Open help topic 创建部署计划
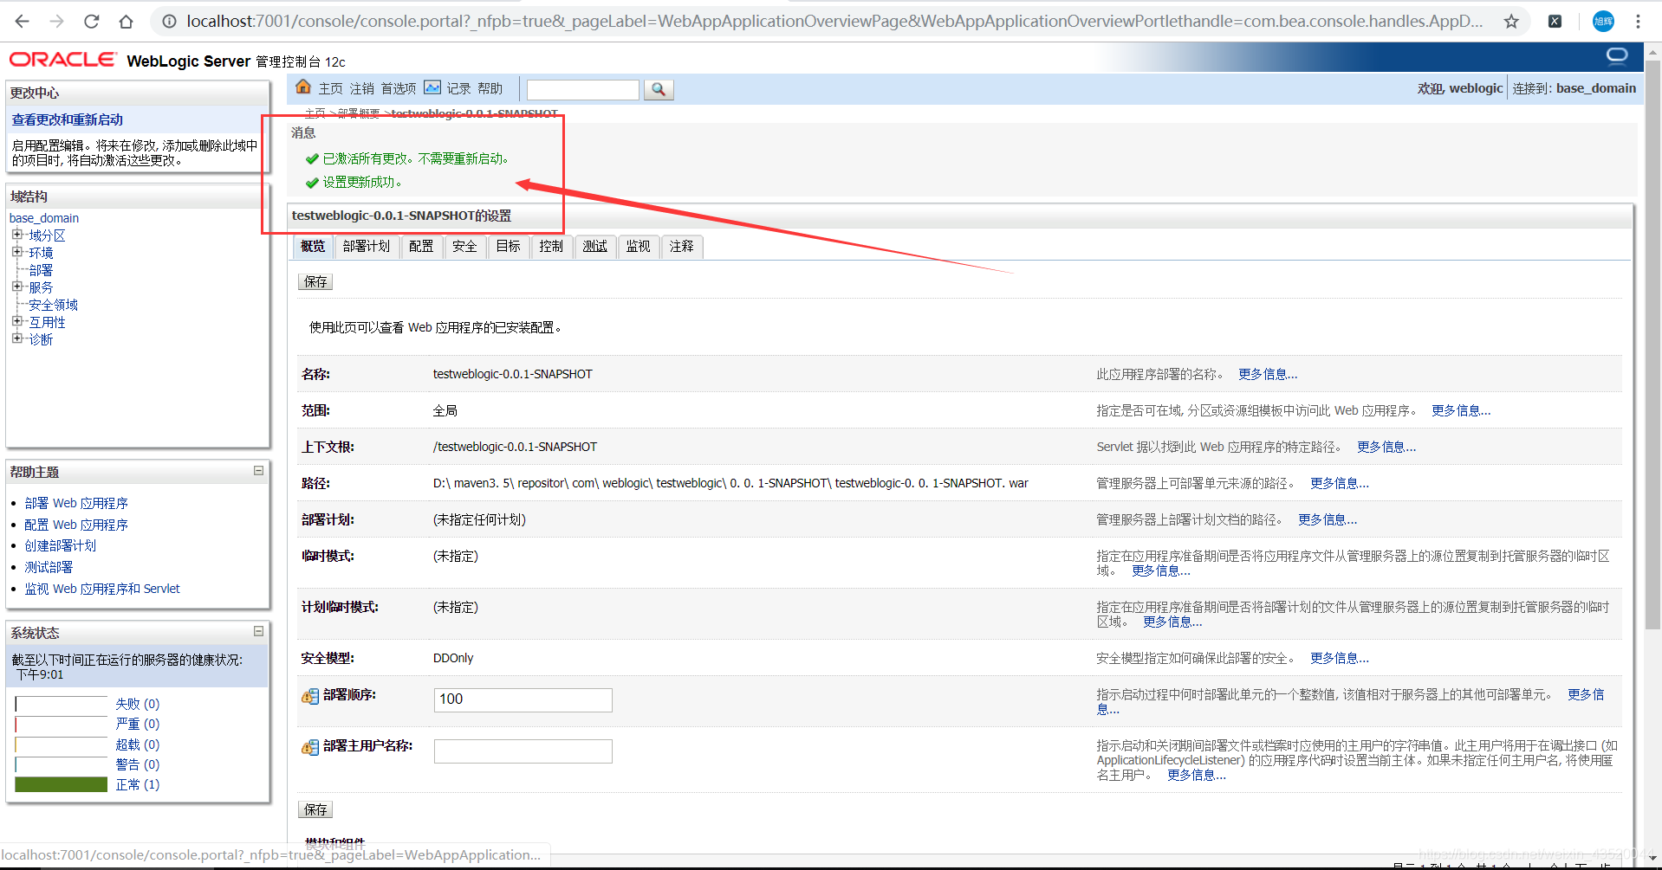Image resolution: width=1662 pixels, height=870 pixels. pyautogui.click(x=61, y=545)
